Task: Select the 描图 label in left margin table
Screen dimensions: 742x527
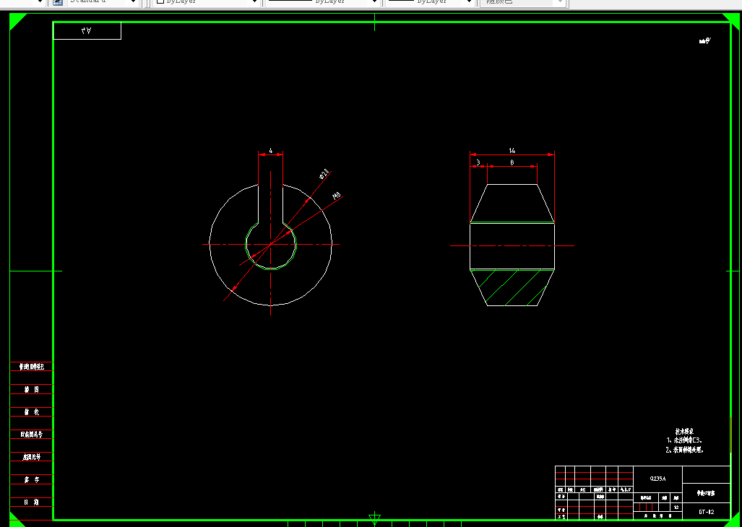Action: 32,389
